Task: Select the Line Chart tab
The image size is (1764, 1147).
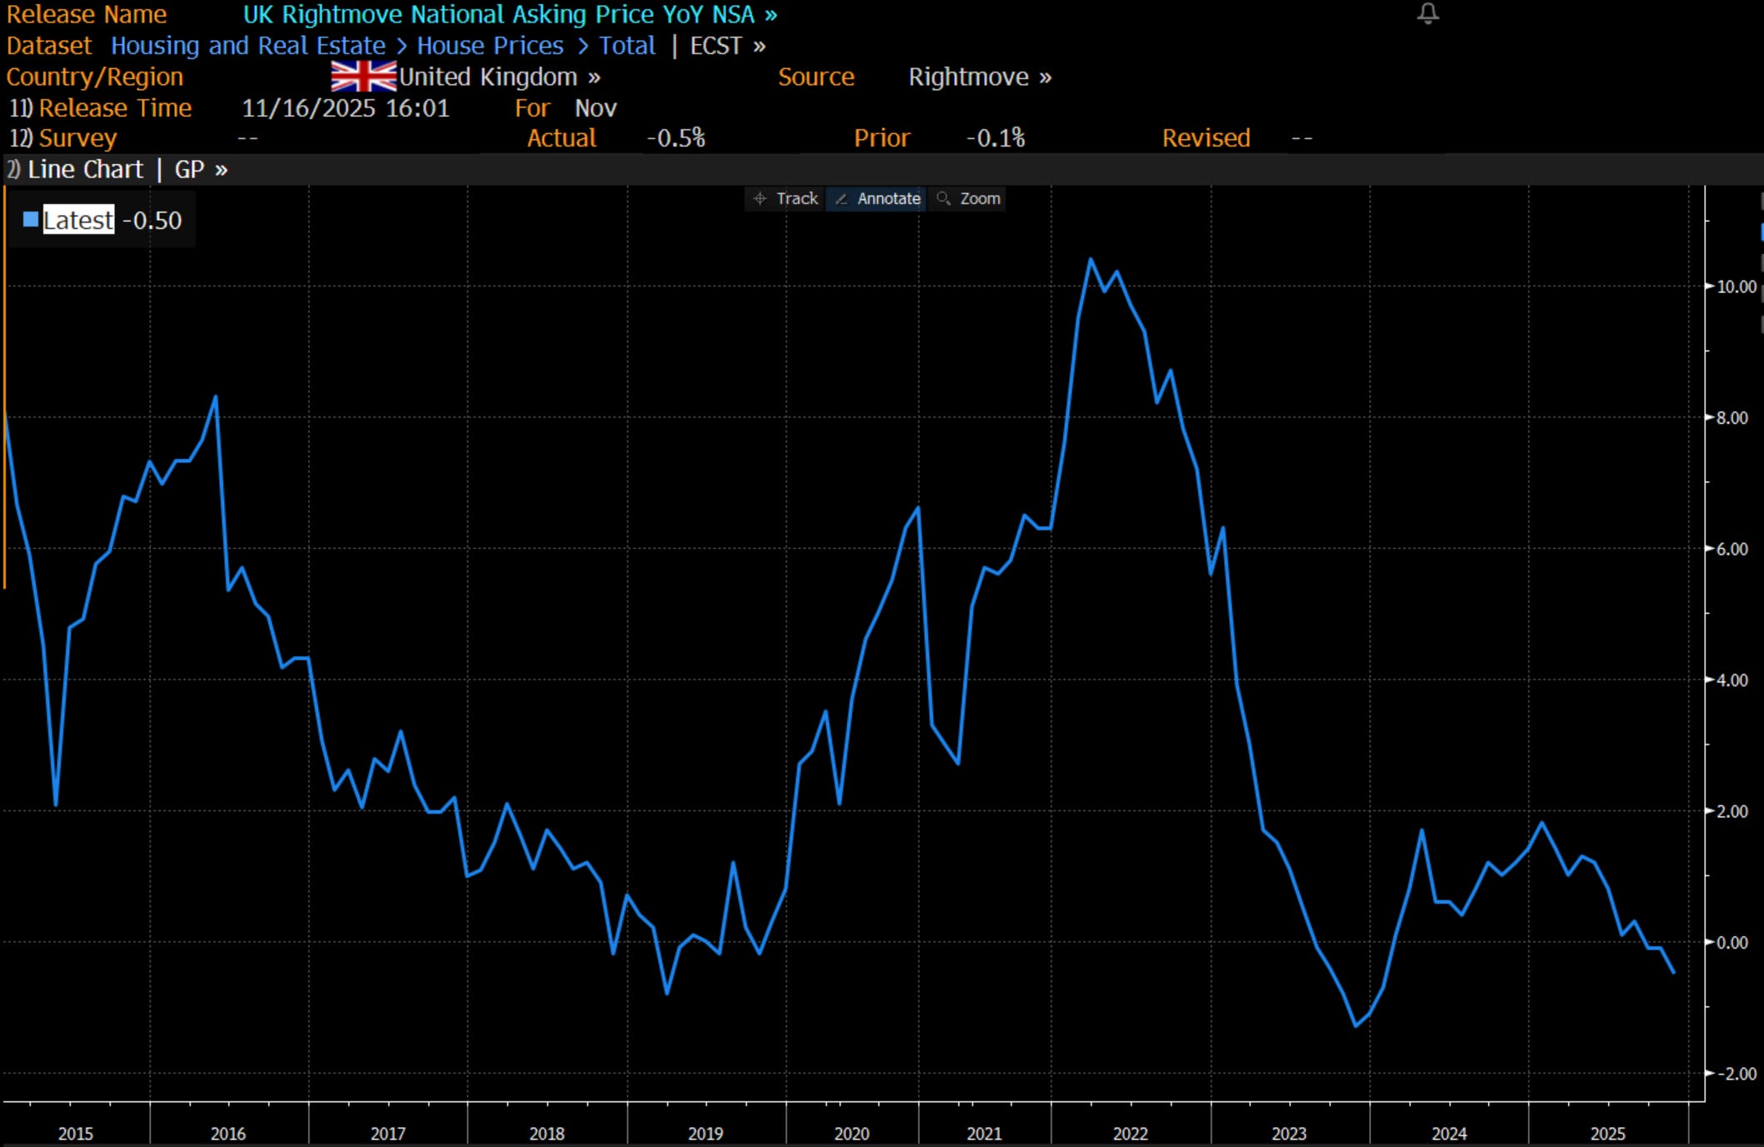Action: point(84,169)
